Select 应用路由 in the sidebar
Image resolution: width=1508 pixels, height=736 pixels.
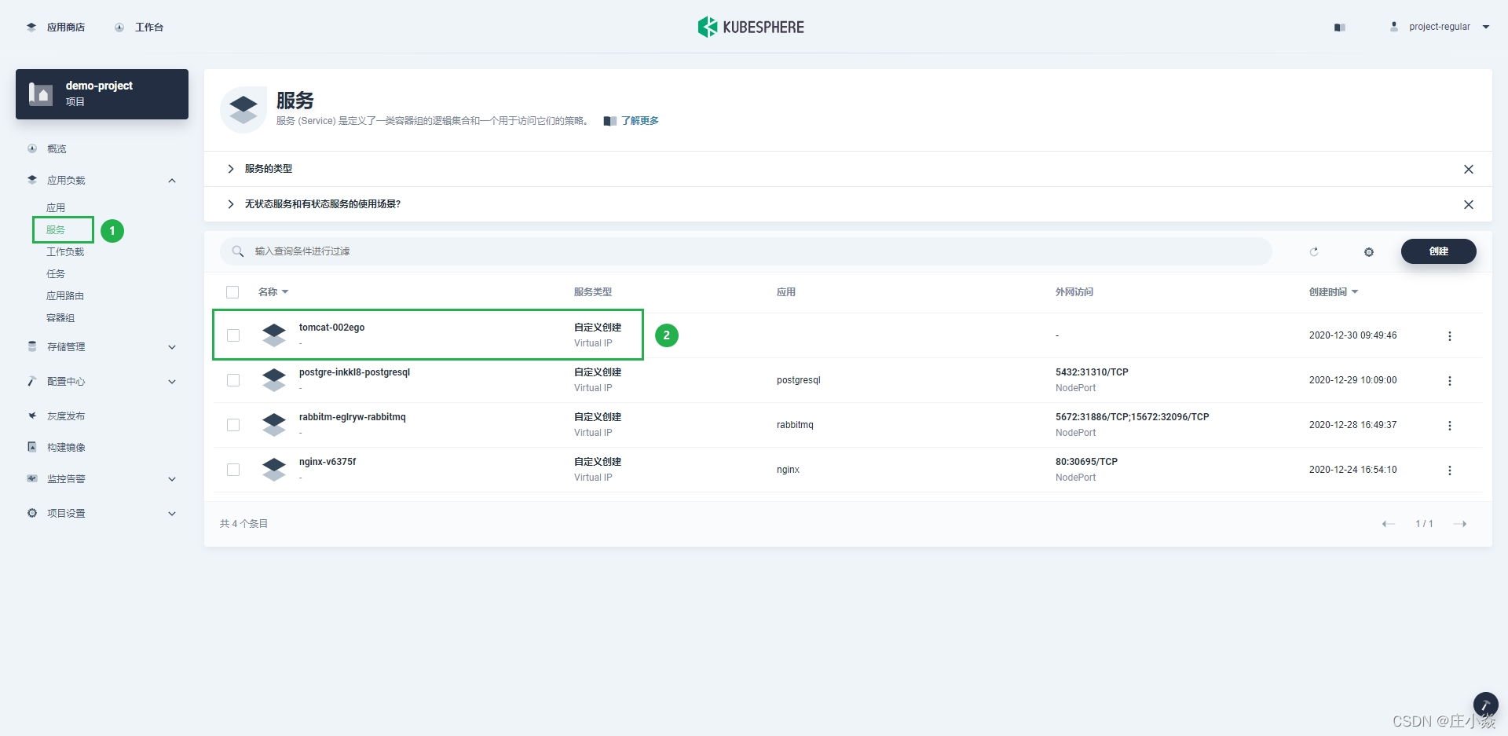65,295
